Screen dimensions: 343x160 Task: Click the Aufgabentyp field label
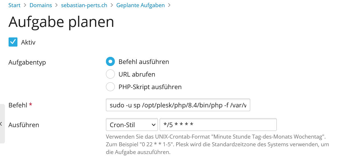[27, 62]
